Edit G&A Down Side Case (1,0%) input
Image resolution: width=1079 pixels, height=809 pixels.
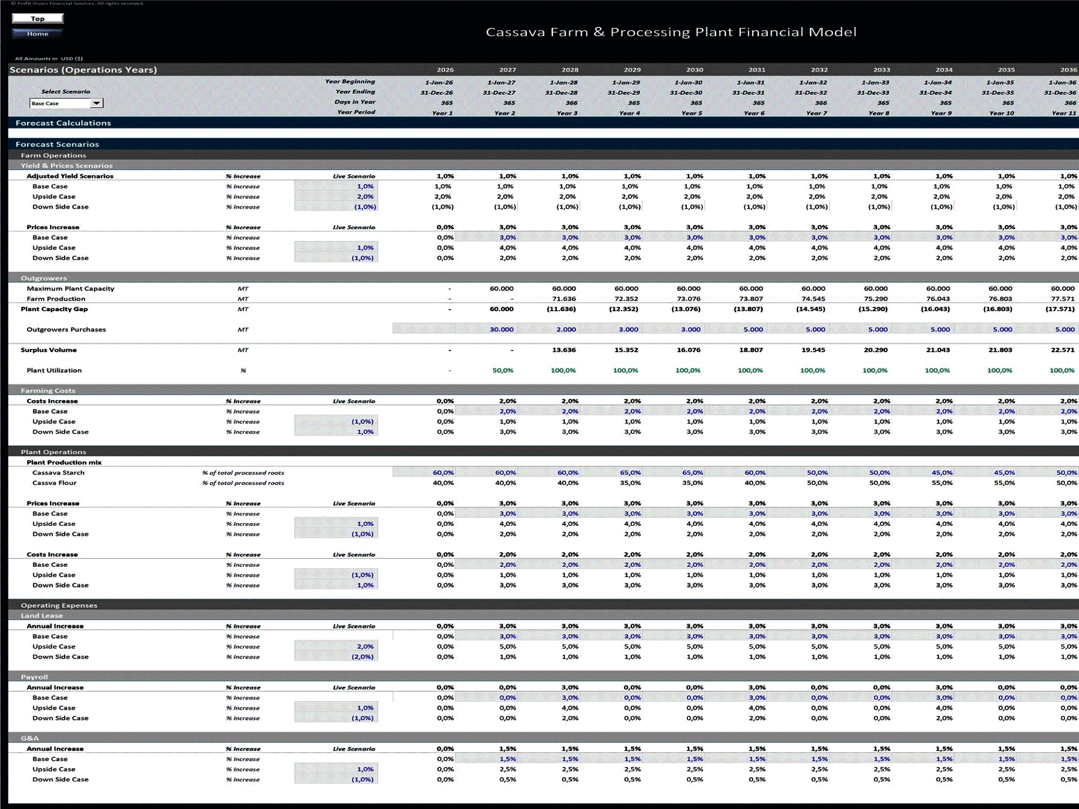click(x=336, y=780)
